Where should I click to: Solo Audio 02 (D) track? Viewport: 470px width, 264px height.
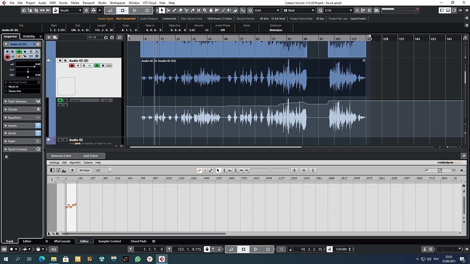click(65, 60)
